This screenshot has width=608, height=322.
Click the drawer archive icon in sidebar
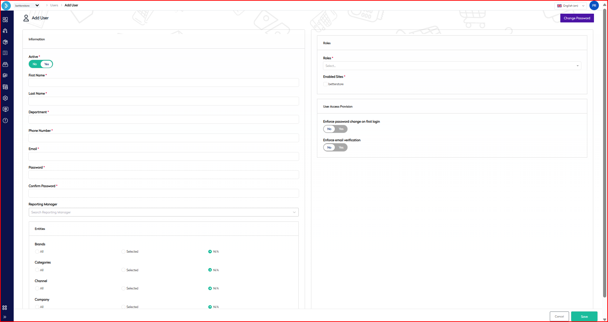[5, 64]
